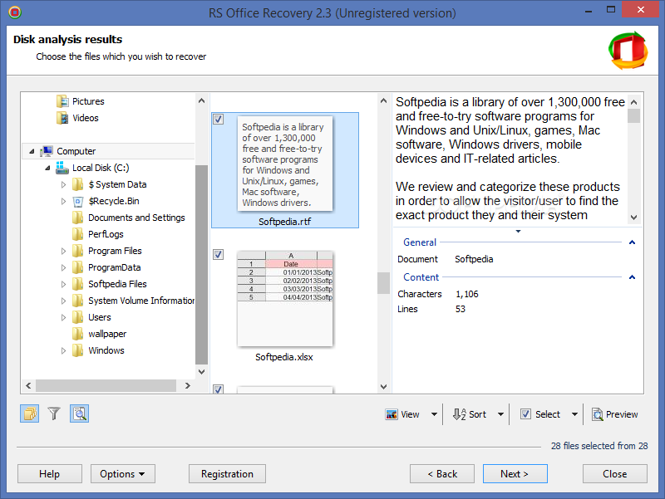Click the Pictures folder icon
Image resolution: width=665 pixels, height=499 pixels.
tap(62, 101)
